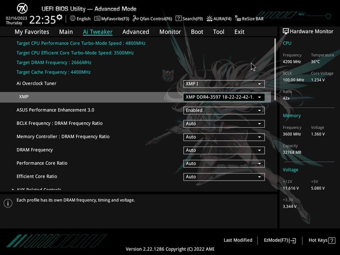Click the EzMode exit arrow icon

tap(292, 241)
